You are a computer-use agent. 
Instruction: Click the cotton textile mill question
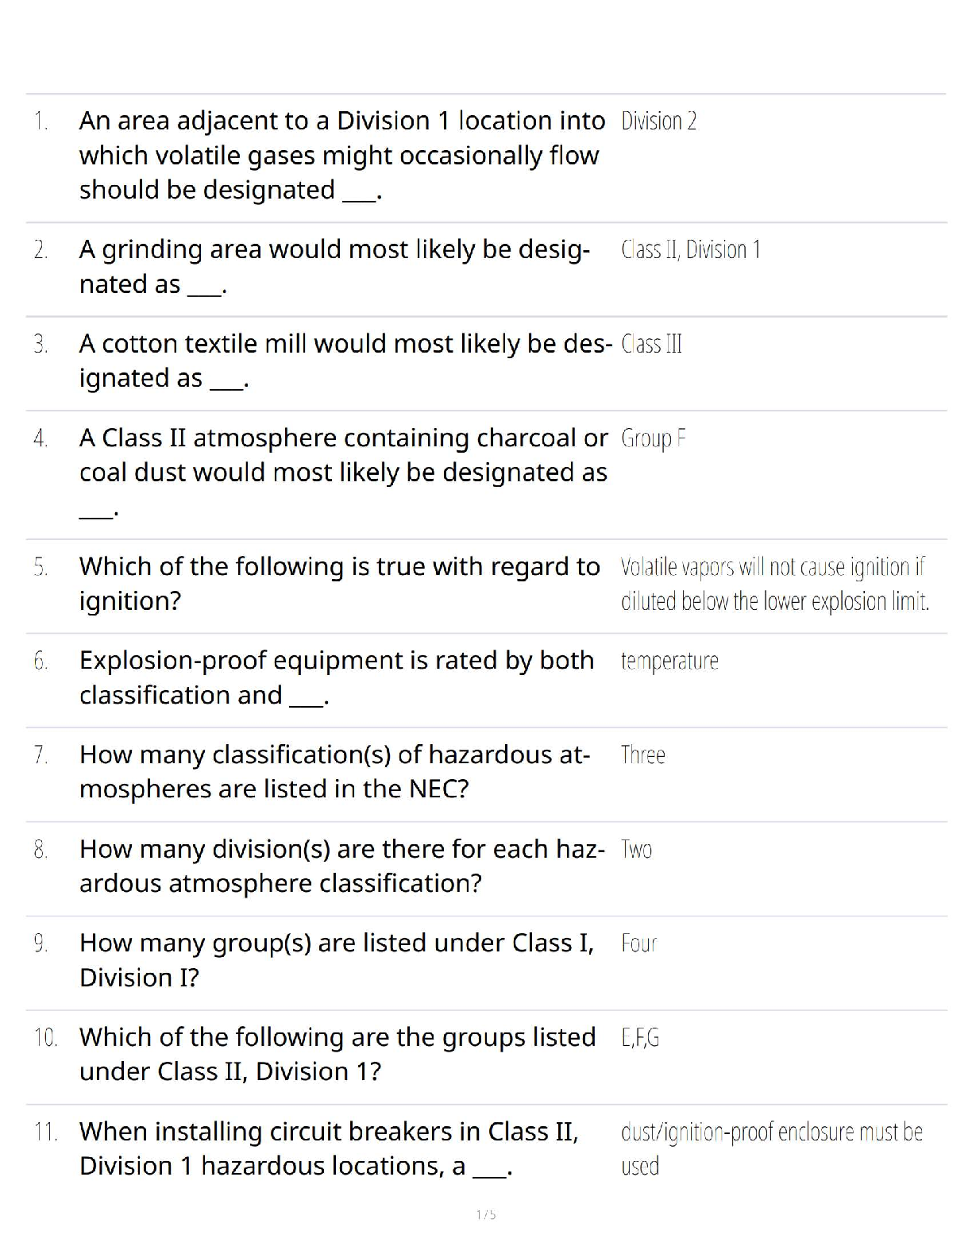pyautogui.click(x=345, y=361)
